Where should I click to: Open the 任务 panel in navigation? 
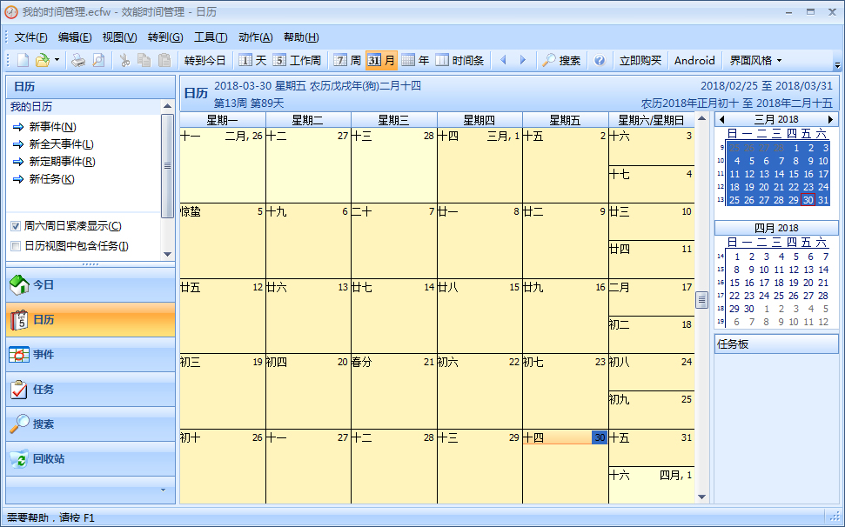[44, 390]
